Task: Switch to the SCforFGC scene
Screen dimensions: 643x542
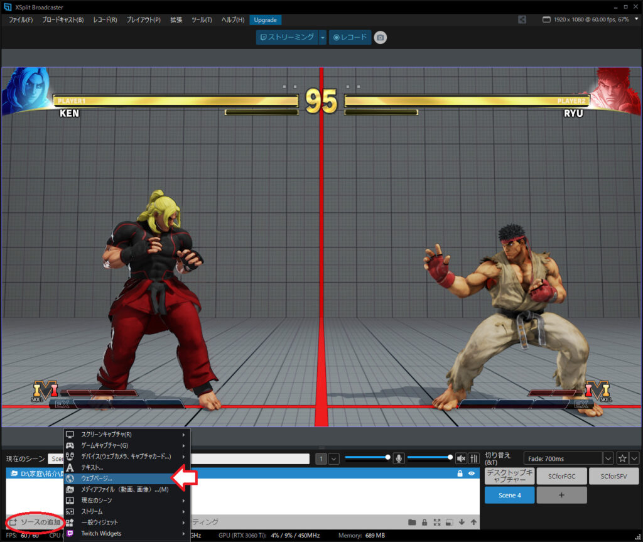Action: coord(562,476)
